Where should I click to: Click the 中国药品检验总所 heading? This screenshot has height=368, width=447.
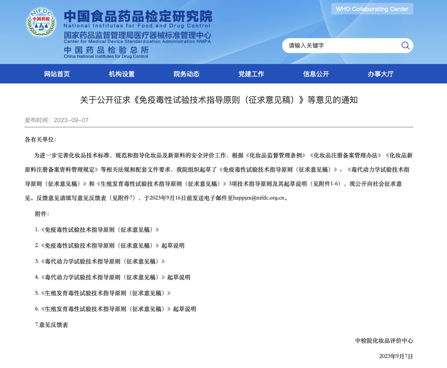[106, 50]
